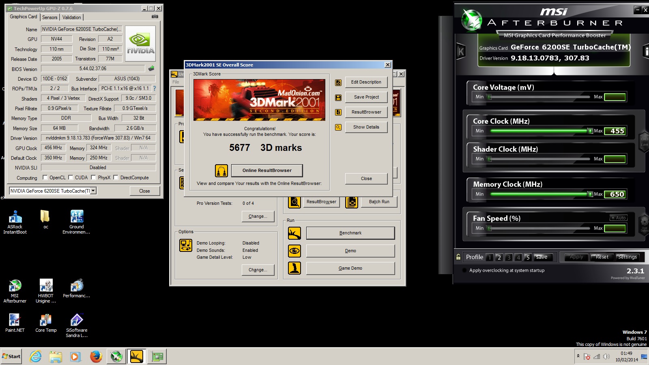Click the Core Clock 455 value field
This screenshot has width=649, height=365.
615,131
